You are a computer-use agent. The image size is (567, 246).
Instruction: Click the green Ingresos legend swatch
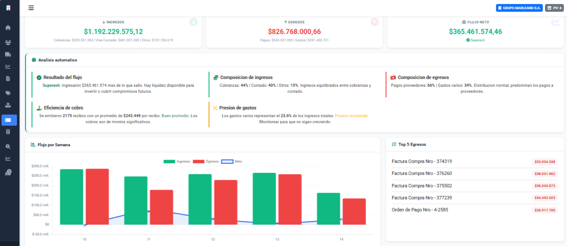tap(169, 161)
